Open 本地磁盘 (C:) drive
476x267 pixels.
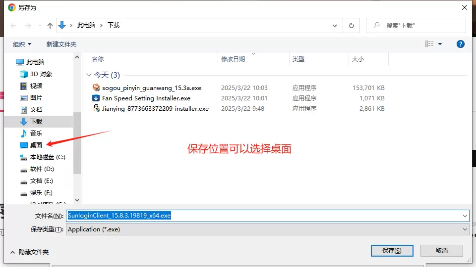(48, 157)
